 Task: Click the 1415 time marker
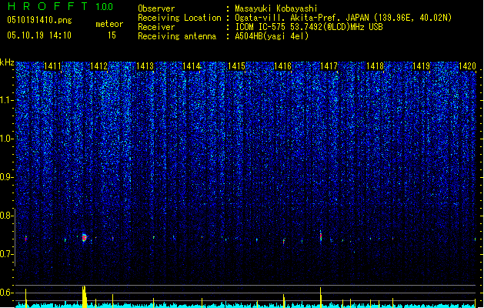point(236,66)
